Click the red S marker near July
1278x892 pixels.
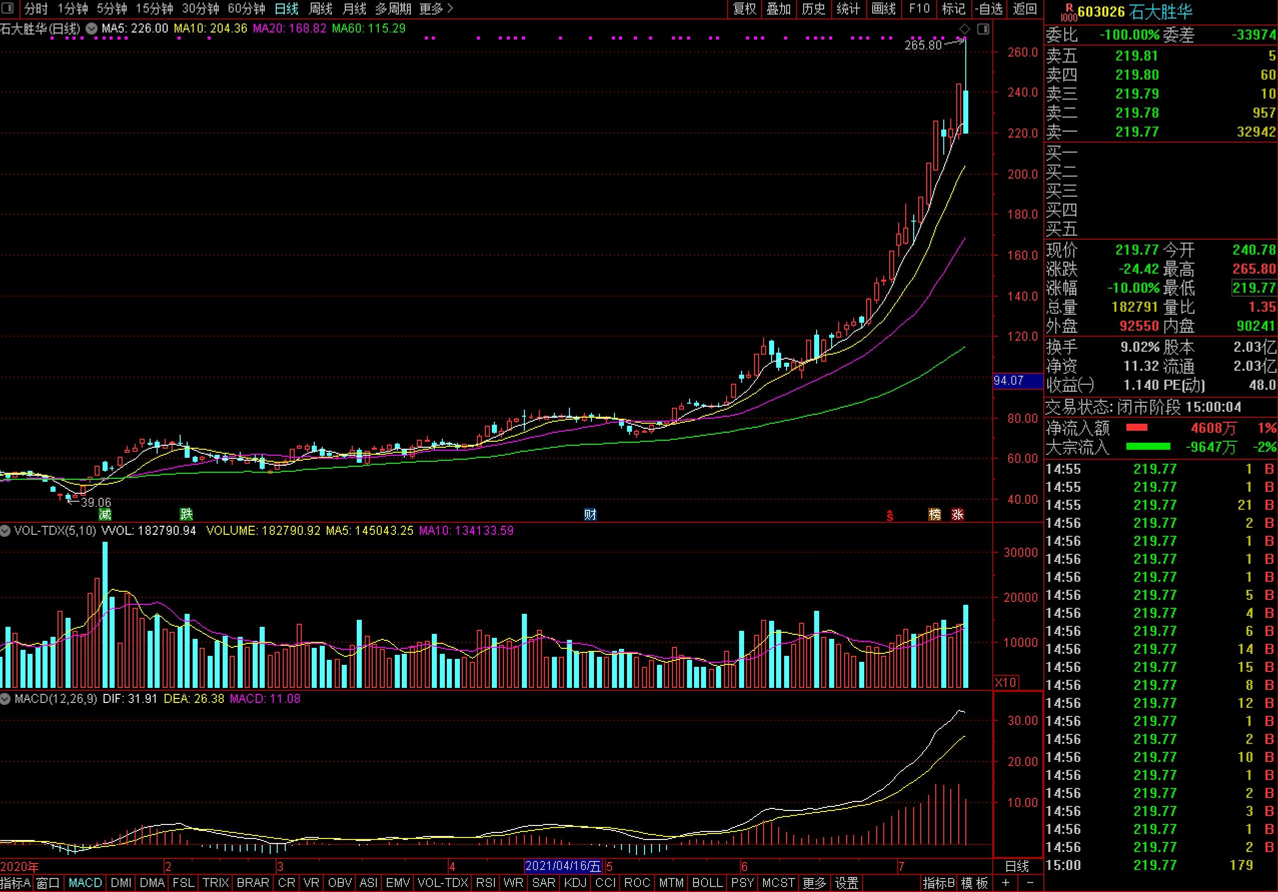pyautogui.click(x=890, y=516)
